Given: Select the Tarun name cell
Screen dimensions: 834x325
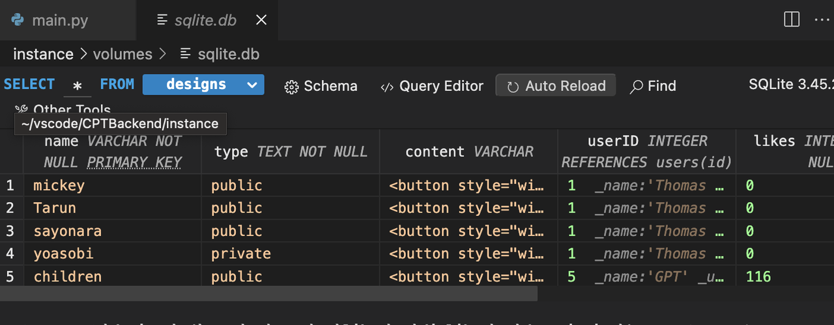Looking at the screenshot, I should pyautogui.click(x=112, y=208).
